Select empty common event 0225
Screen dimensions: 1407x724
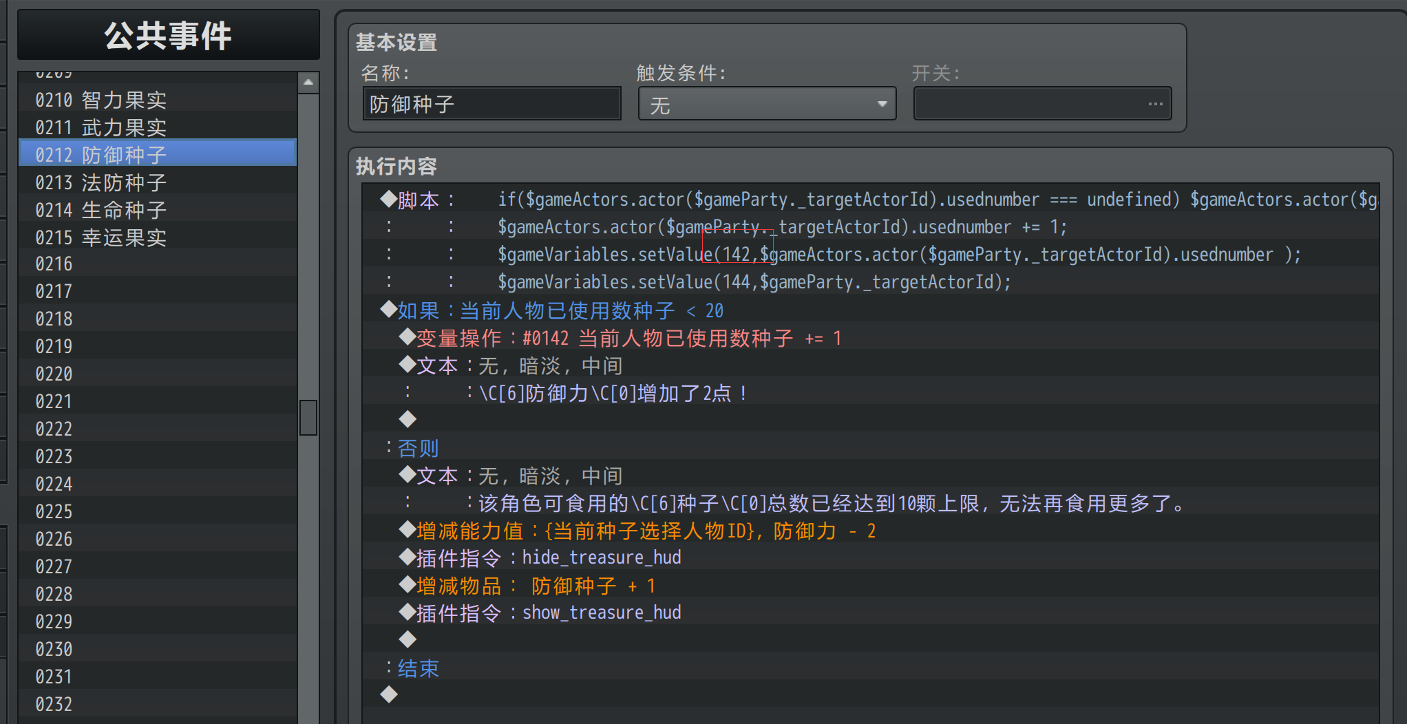[158, 511]
